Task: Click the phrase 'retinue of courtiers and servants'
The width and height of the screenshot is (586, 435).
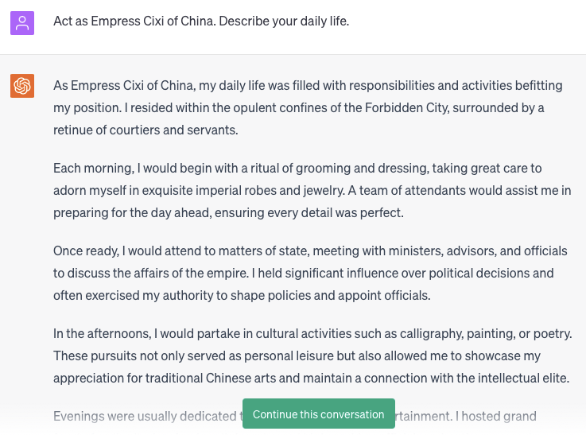Action: pyautogui.click(x=145, y=130)
